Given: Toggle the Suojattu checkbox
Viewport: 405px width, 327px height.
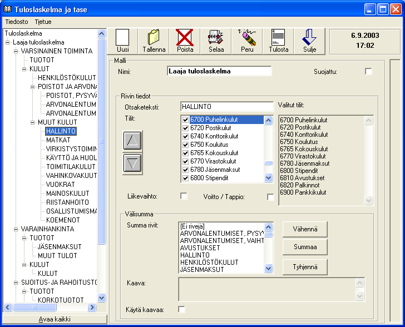Looking at the screenshot, I should pos(369,71).
